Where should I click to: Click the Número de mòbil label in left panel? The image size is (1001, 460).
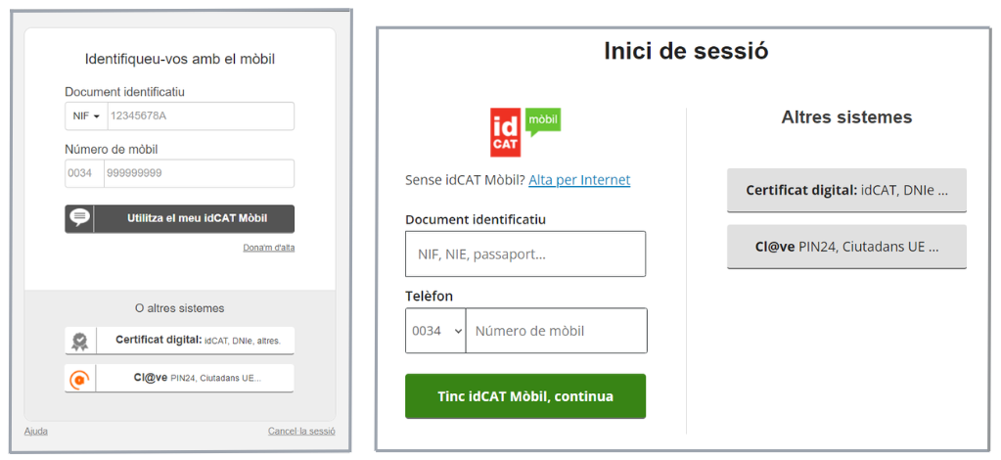coord(112,150)
